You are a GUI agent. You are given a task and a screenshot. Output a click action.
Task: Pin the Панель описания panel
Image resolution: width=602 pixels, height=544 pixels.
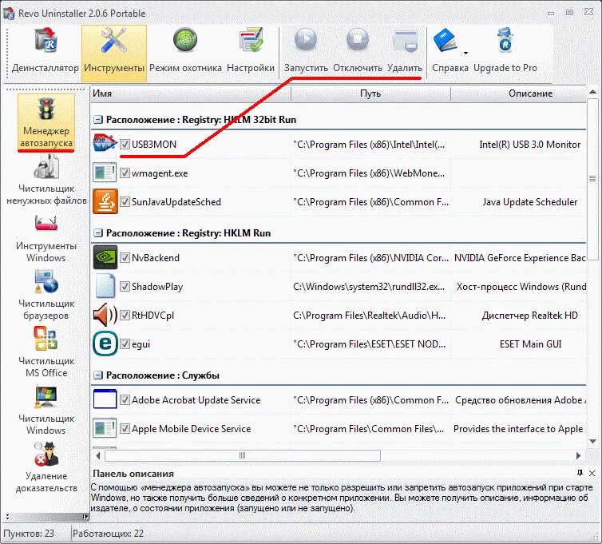[x=580, y=473]
